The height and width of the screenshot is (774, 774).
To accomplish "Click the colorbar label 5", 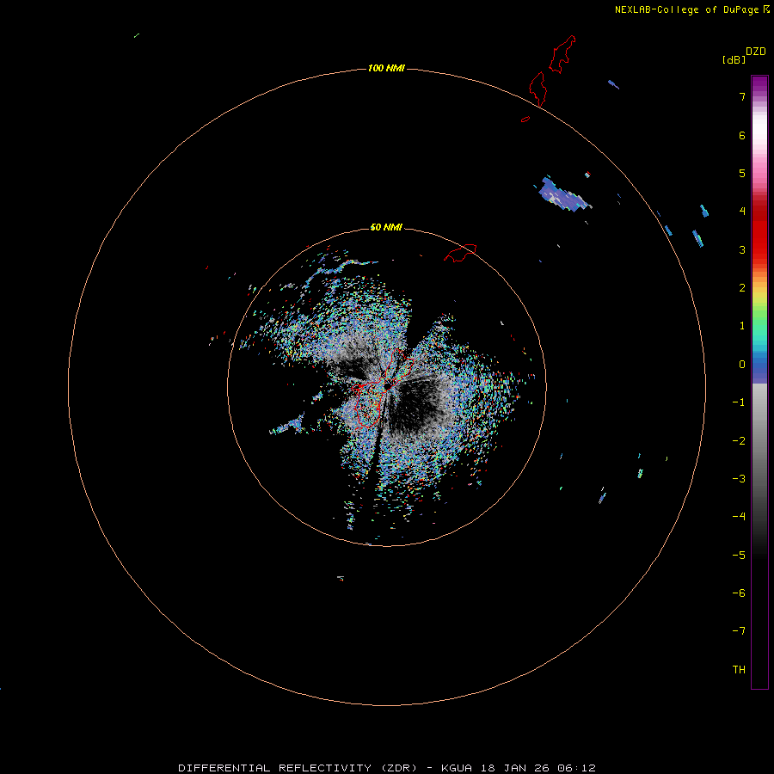I will pos(742,173).
